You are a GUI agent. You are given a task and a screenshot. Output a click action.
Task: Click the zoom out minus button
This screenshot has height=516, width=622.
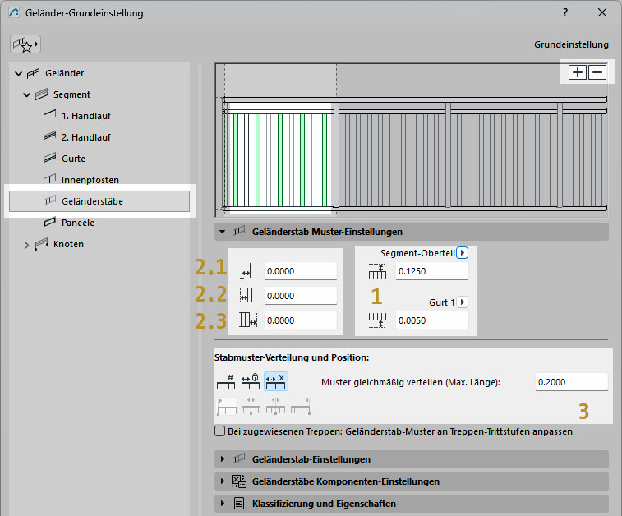597,72
